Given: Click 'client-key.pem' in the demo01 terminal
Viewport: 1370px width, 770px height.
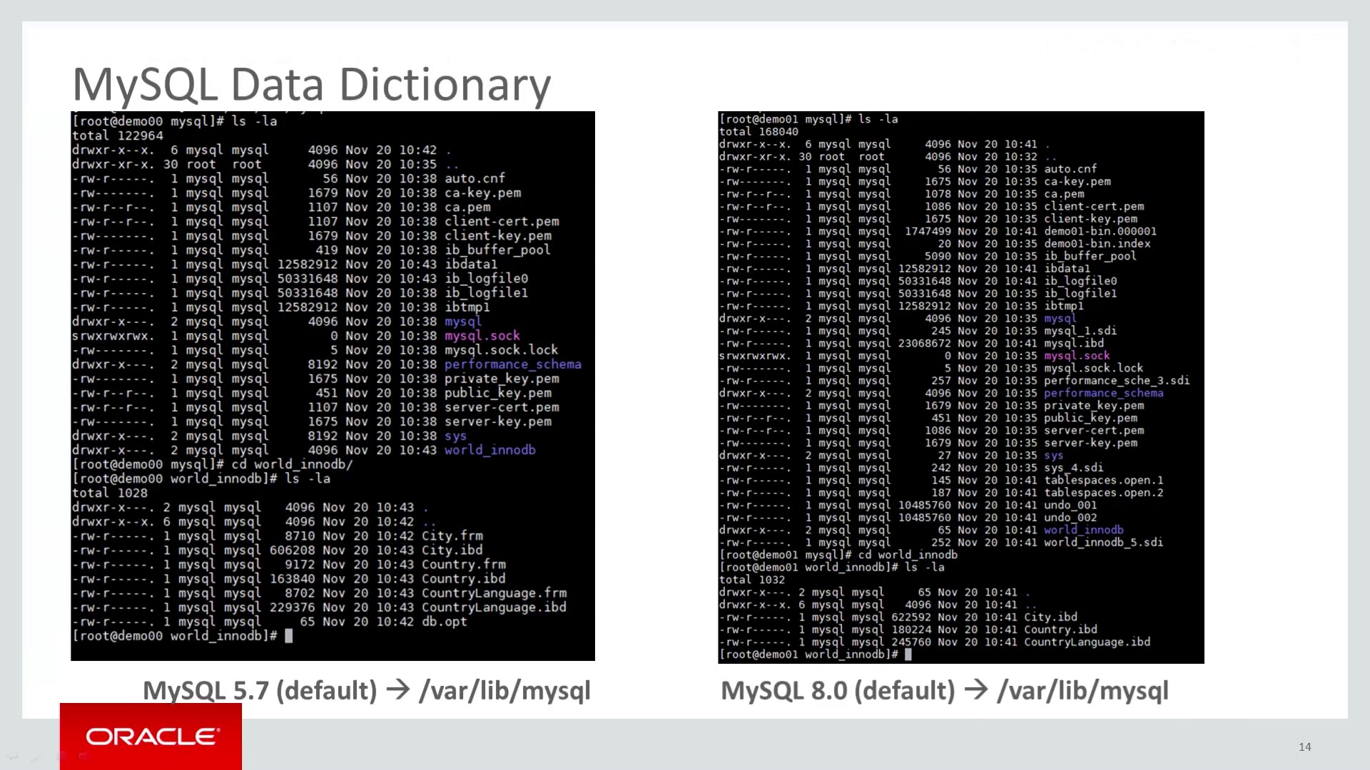Looking at the screenshot, I should click(x=1090, y=219).
